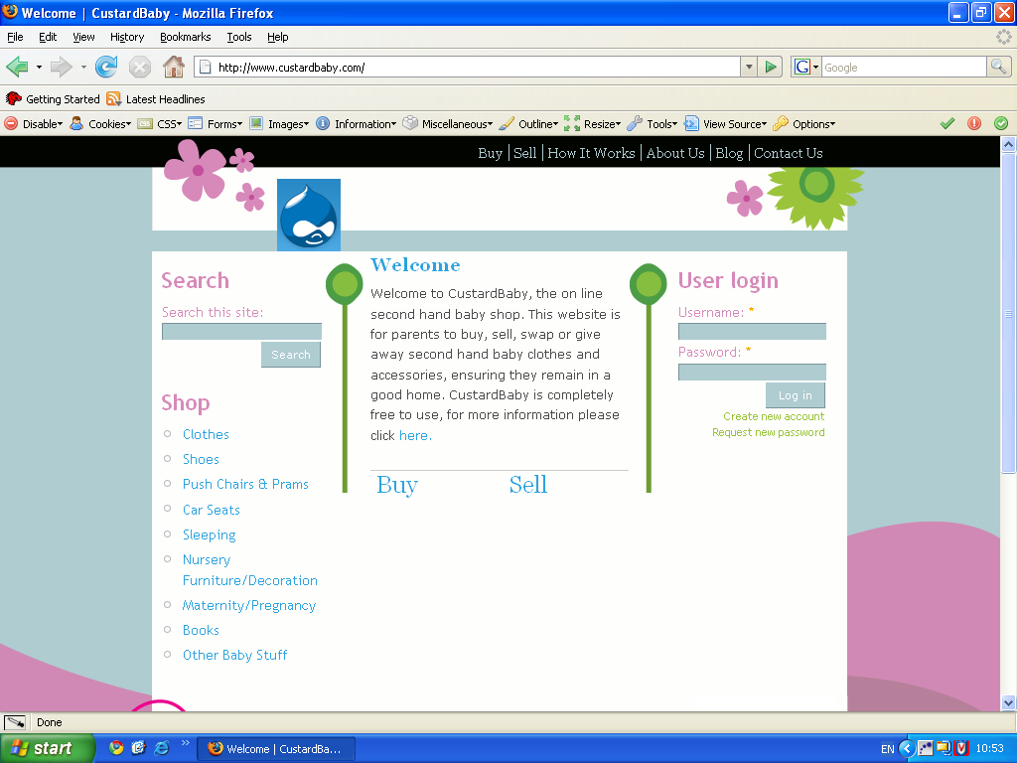Open the Disable toolbar dropdown
This screenshot has width=1017, height=763.
point(34,123)
